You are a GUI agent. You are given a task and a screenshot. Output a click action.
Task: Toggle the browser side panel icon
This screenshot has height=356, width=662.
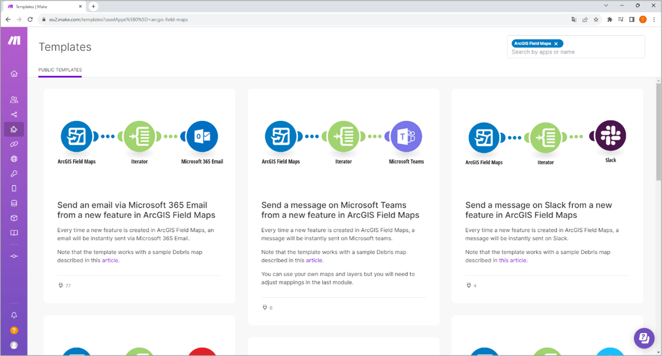pos(632,19)
